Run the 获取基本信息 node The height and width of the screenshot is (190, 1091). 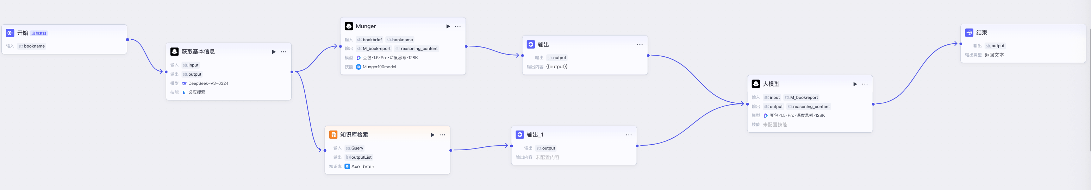pos(274,52)
